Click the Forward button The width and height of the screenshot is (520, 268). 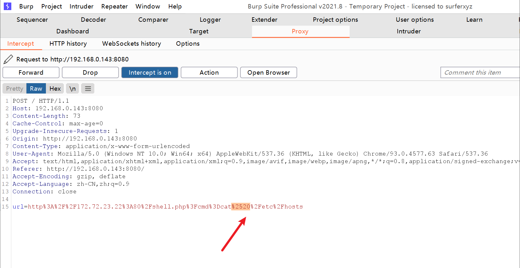coord(31,72)
